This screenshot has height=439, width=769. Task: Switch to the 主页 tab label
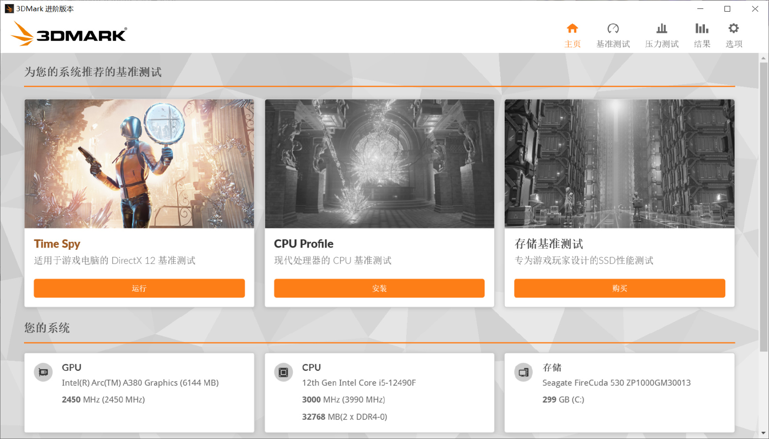point(572,44)
